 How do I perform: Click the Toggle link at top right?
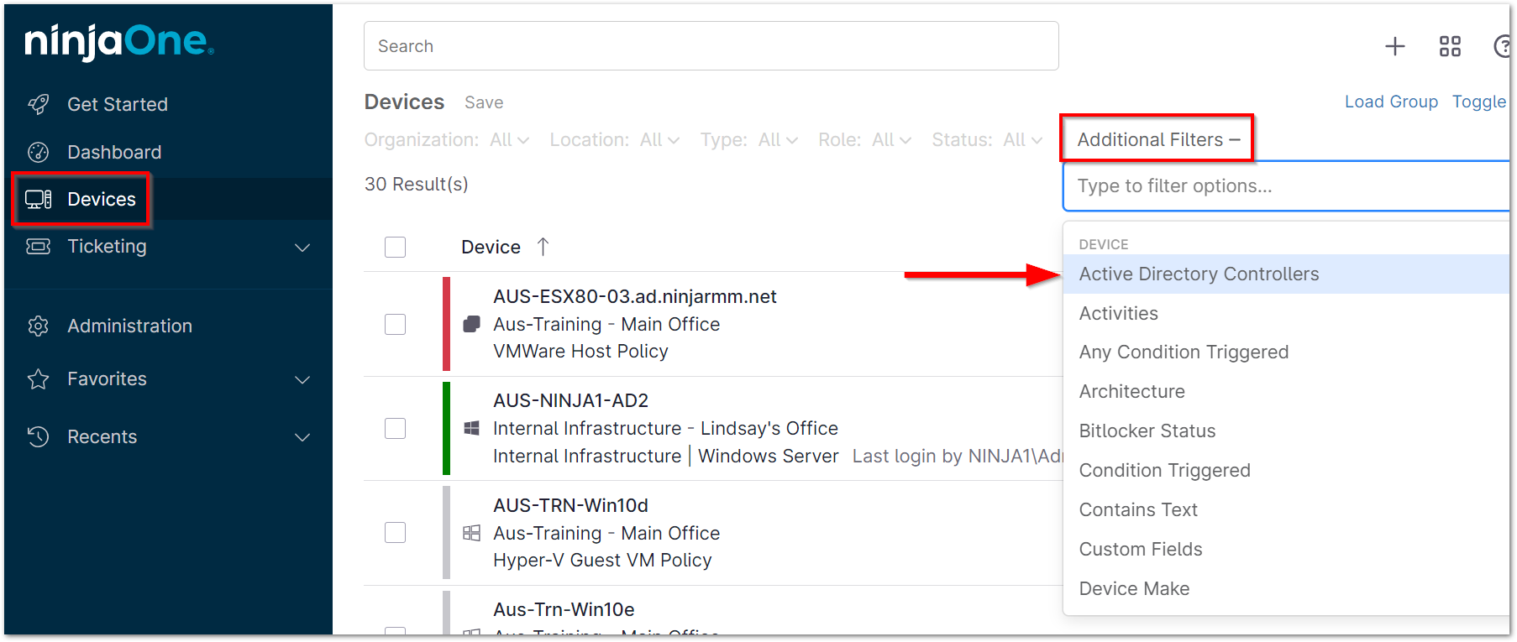tap(1480, 102)
